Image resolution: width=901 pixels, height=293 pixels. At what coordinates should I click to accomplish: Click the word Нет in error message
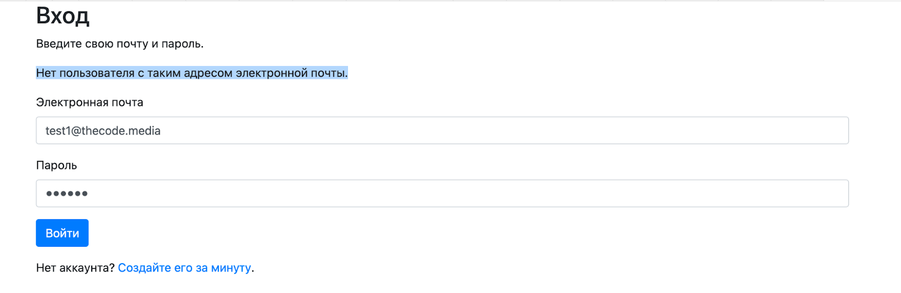(x=46, y=73)
